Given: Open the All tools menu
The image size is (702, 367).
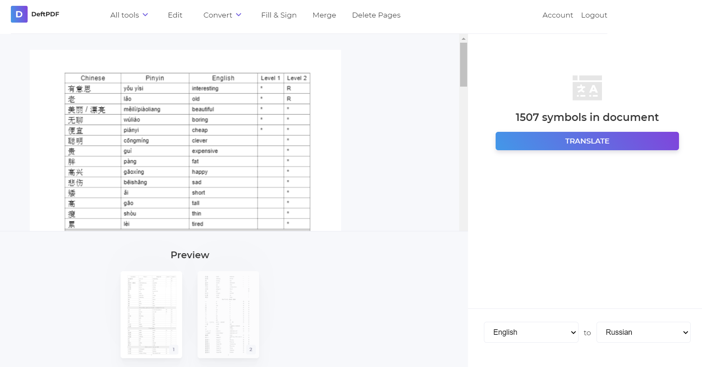Looking at the screenshot, I should [x=129, y=15].
